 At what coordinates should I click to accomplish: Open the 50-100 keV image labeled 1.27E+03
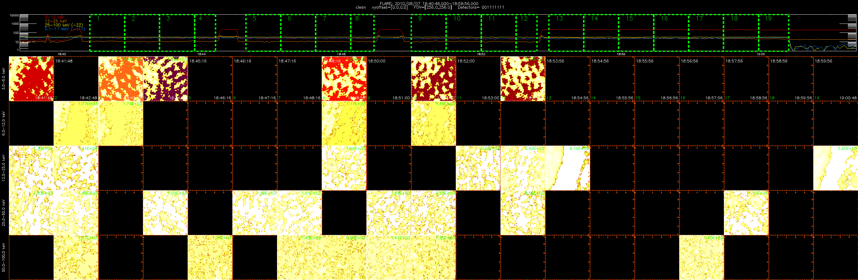[76, 257]
